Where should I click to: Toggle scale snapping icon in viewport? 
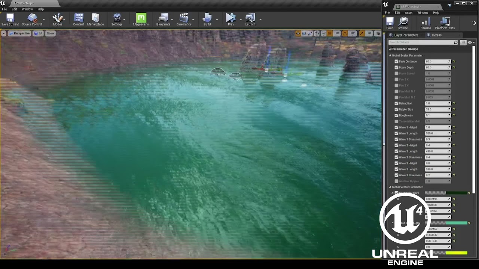pyautogui.click(x=361, y=33)
